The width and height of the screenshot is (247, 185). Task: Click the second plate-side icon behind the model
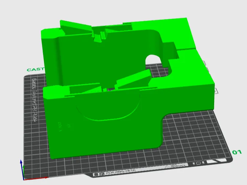[208, 70]
